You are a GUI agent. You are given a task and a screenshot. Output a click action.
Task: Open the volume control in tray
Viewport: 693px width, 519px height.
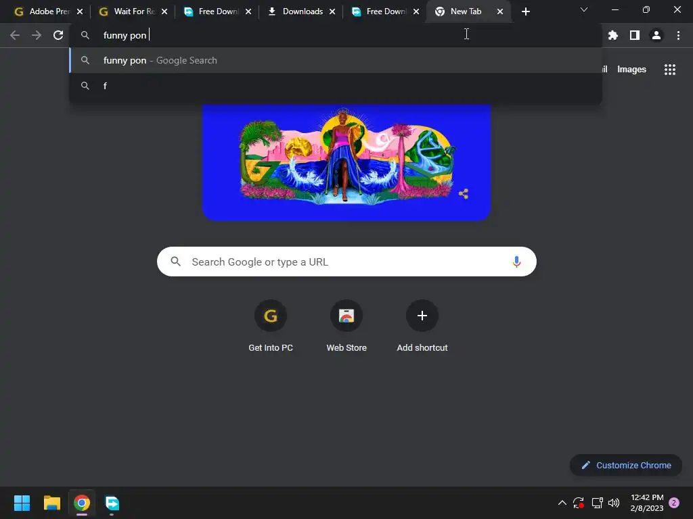click(x=614, y=503)
